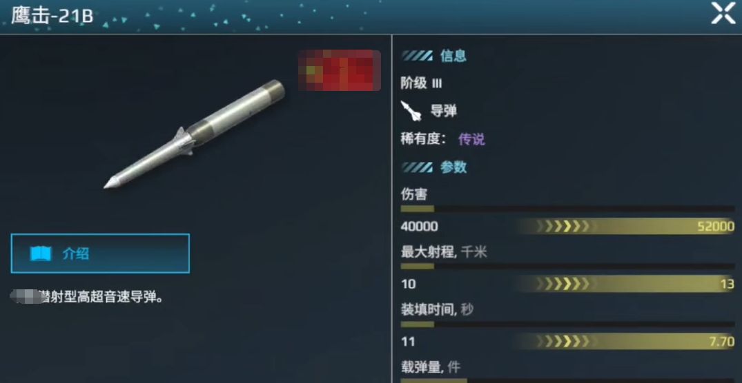The height and width of the screenshot is (383, 742).
Task: Click the book icon beside 介绍
Action: coord(40,254)
